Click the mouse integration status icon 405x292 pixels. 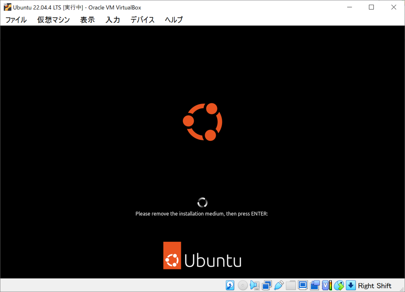point(339,286)
